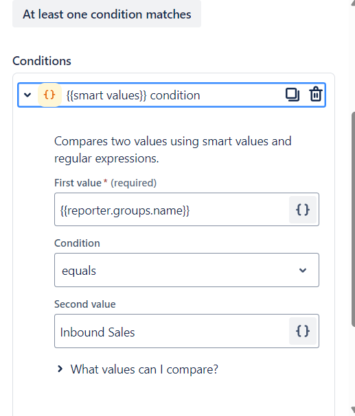Duplicate the smart values condition

(x=293, y=95)
